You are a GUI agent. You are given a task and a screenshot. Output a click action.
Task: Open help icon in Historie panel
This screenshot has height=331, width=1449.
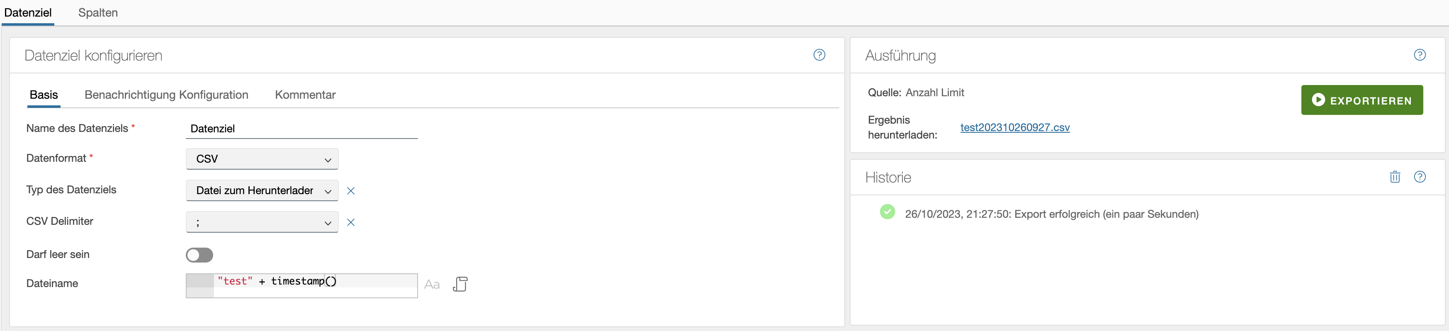point(1419,177)
